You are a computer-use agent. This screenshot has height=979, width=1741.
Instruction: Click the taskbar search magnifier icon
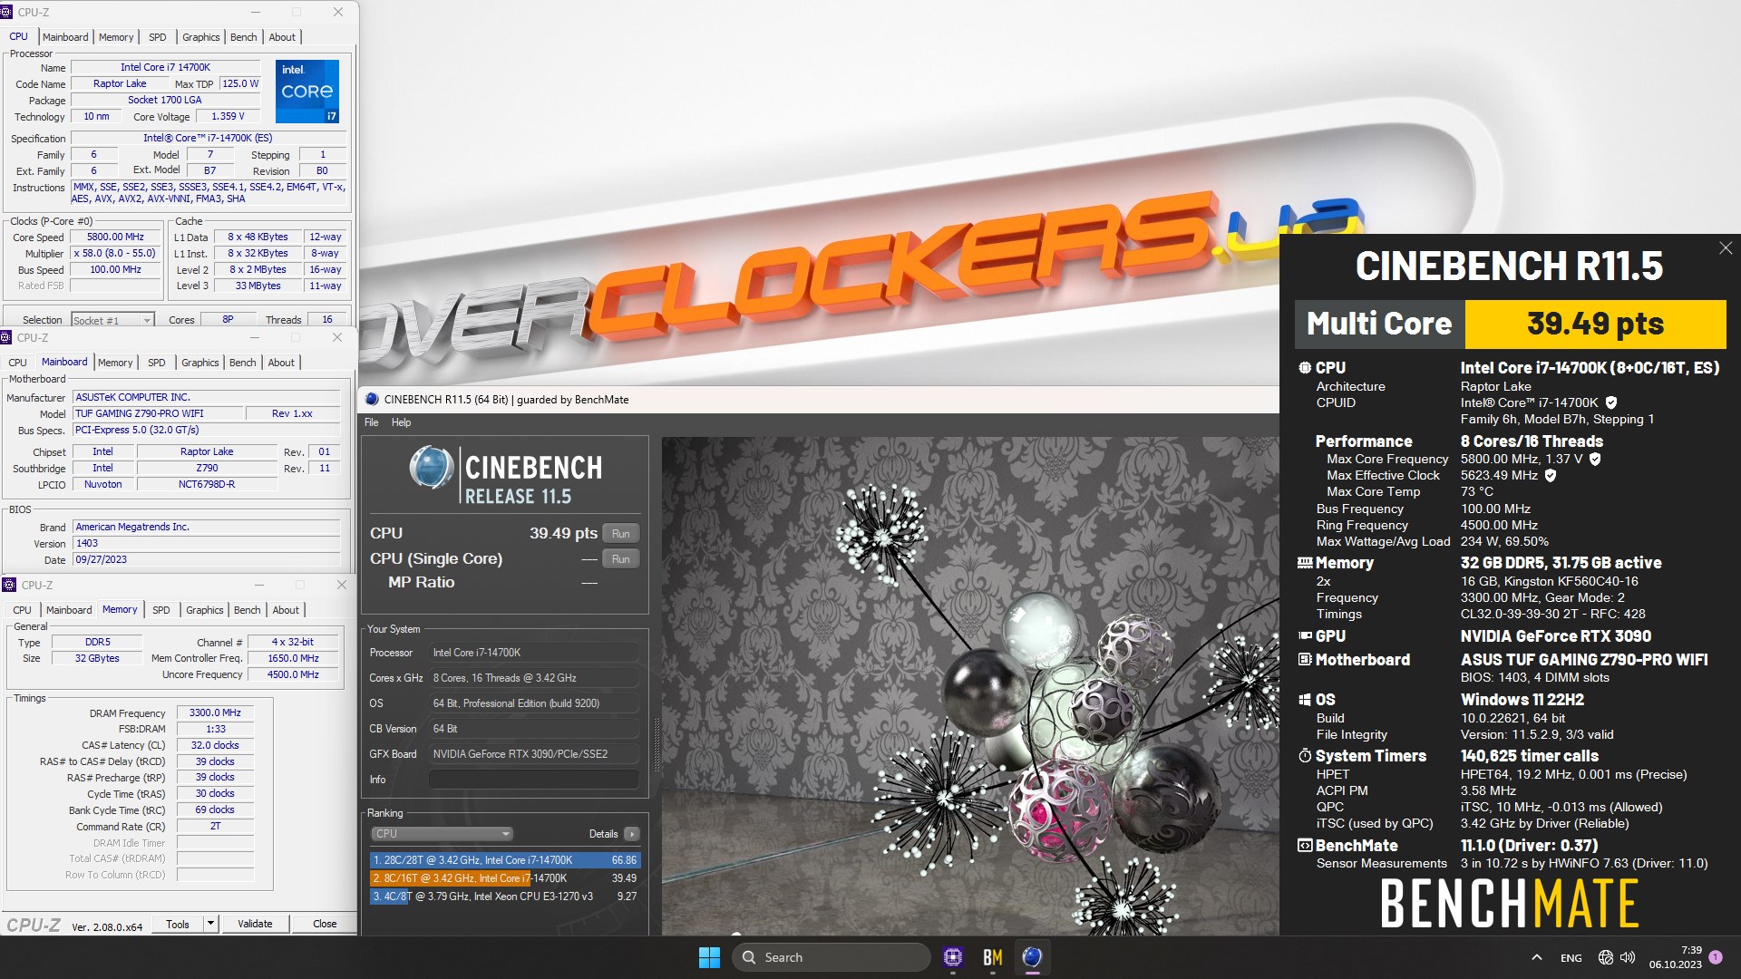coord(748,957)
